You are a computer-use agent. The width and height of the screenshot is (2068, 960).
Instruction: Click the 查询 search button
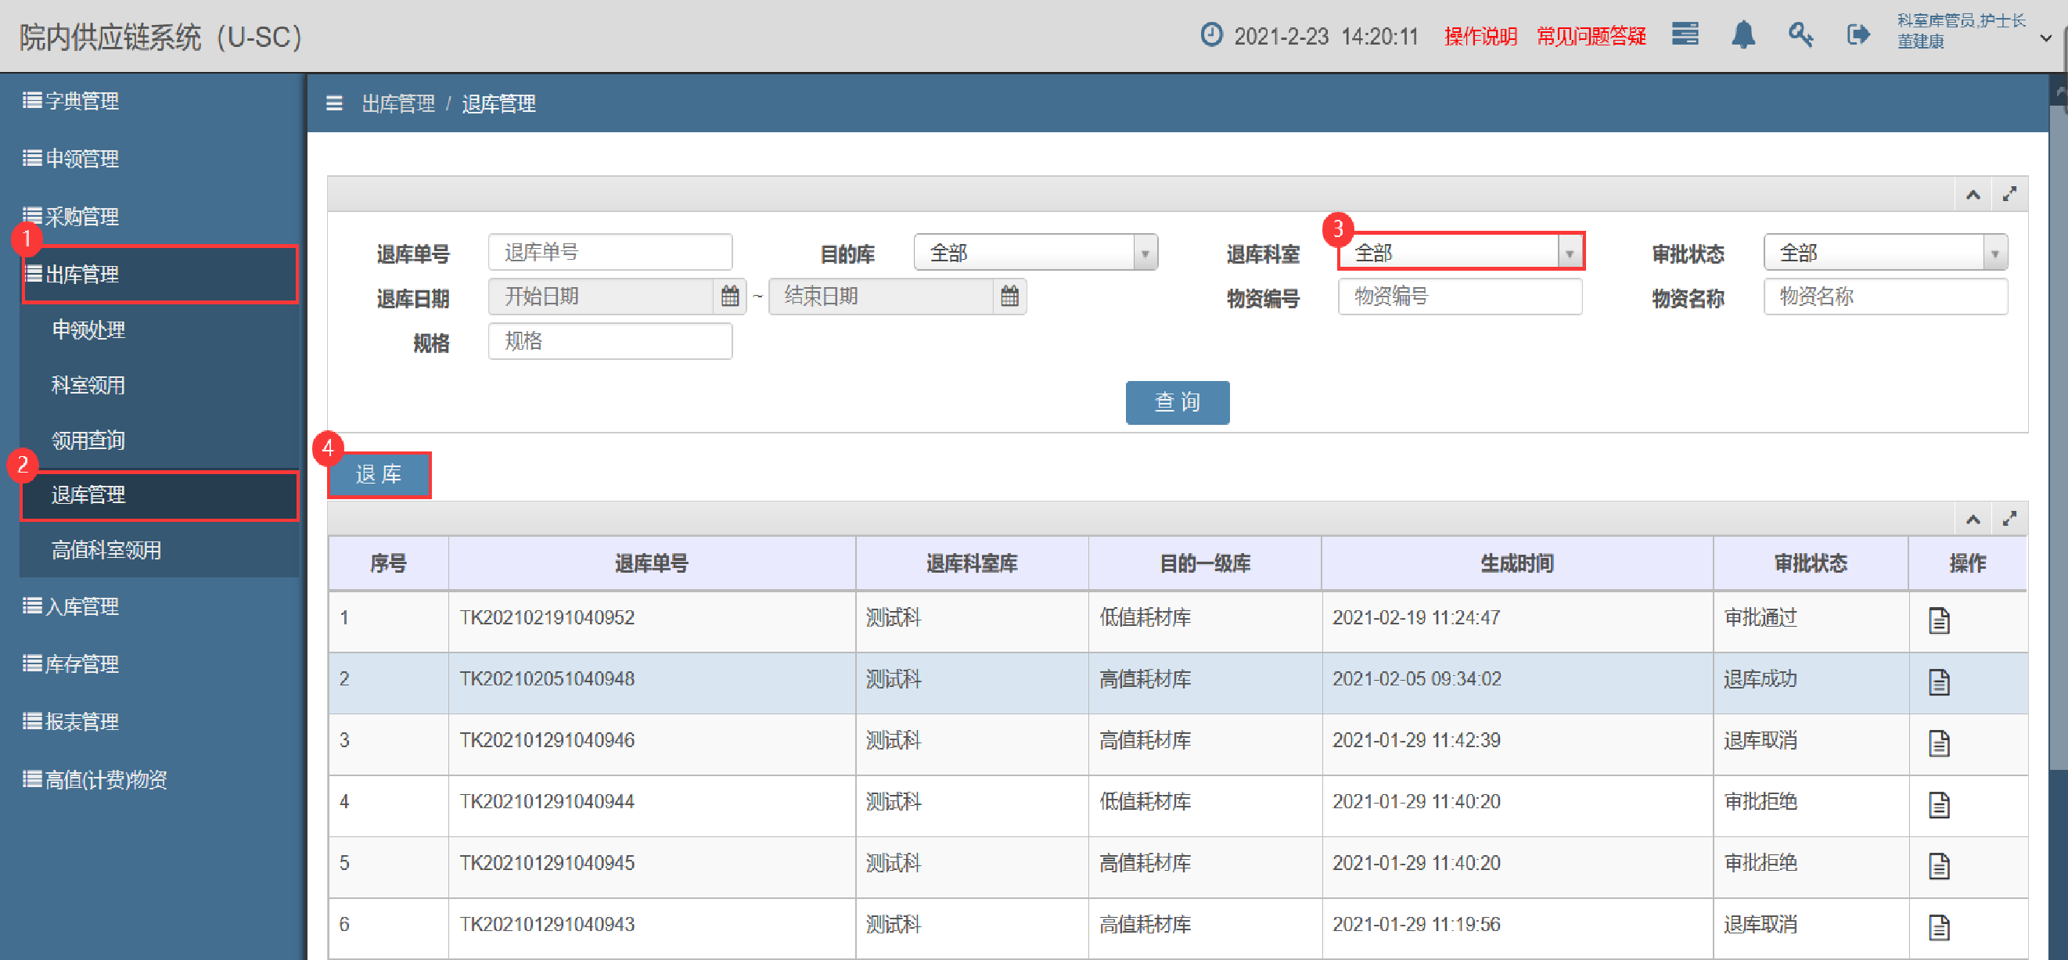click(1177, 402)
